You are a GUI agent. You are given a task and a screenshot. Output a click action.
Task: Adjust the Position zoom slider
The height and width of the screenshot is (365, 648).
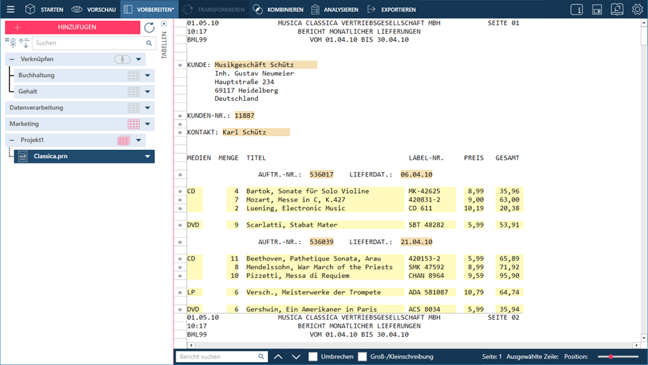point(611,356)
